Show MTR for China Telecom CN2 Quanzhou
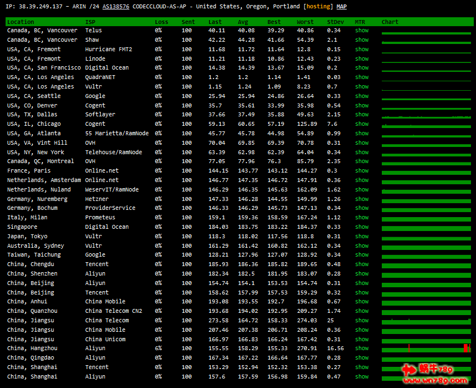Screen dimensions: 476x388 point(362,311)
